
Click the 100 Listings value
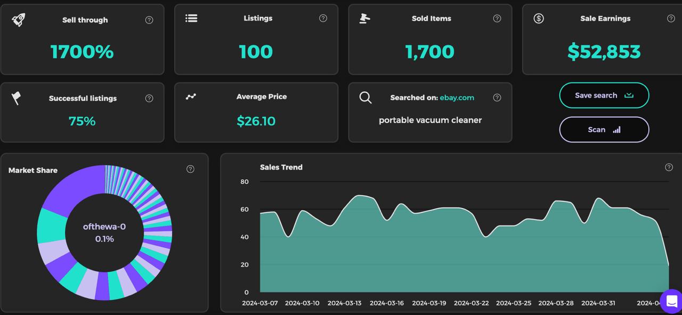coord(256,52)
